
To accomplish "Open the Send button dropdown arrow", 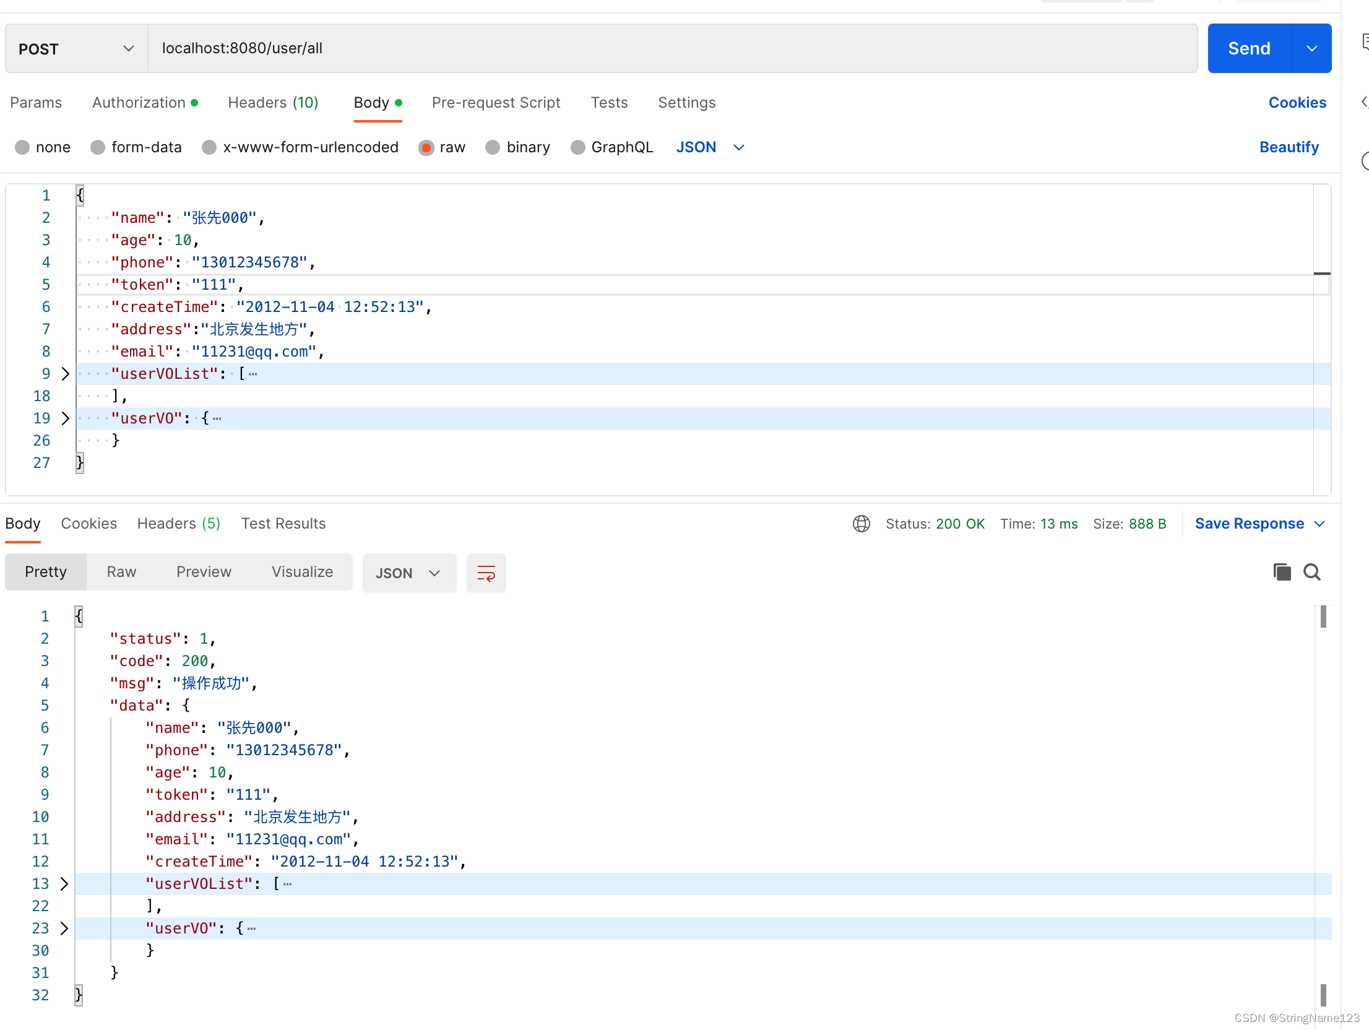I will coord(1311,48).
